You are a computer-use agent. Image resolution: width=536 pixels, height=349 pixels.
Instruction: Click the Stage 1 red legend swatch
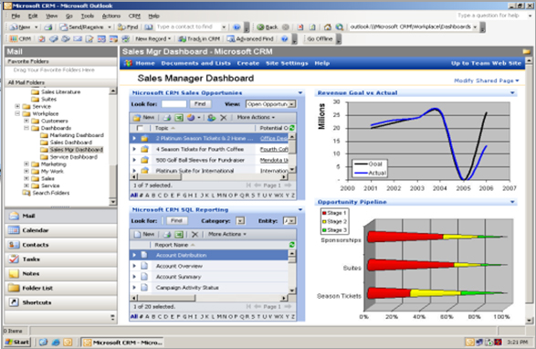pos(324,213)
